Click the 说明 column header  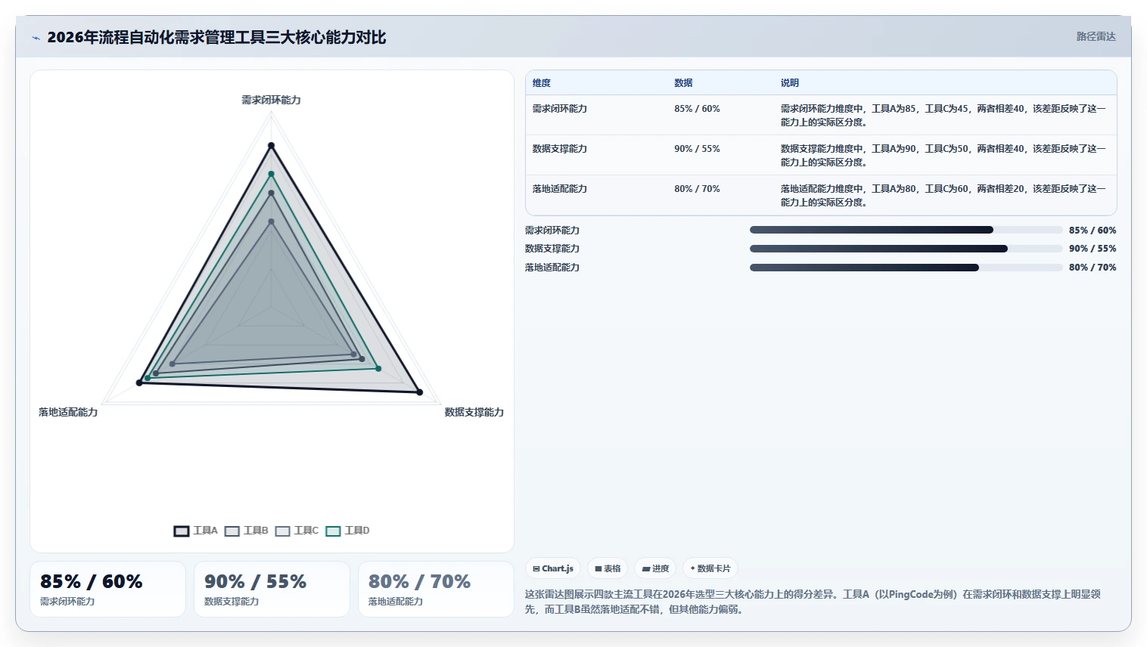[x=790, y=83]
